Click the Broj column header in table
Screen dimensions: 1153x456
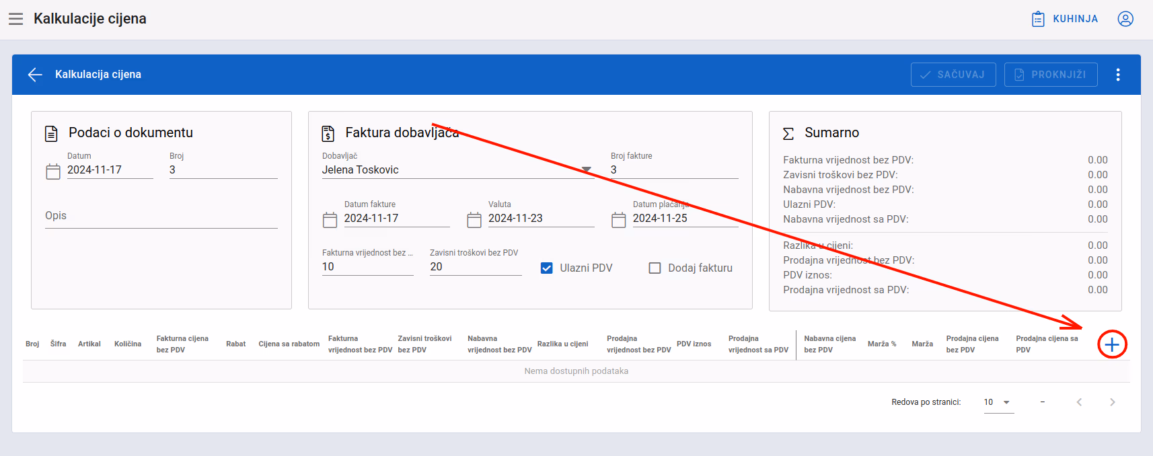click(x=32, y=344)
